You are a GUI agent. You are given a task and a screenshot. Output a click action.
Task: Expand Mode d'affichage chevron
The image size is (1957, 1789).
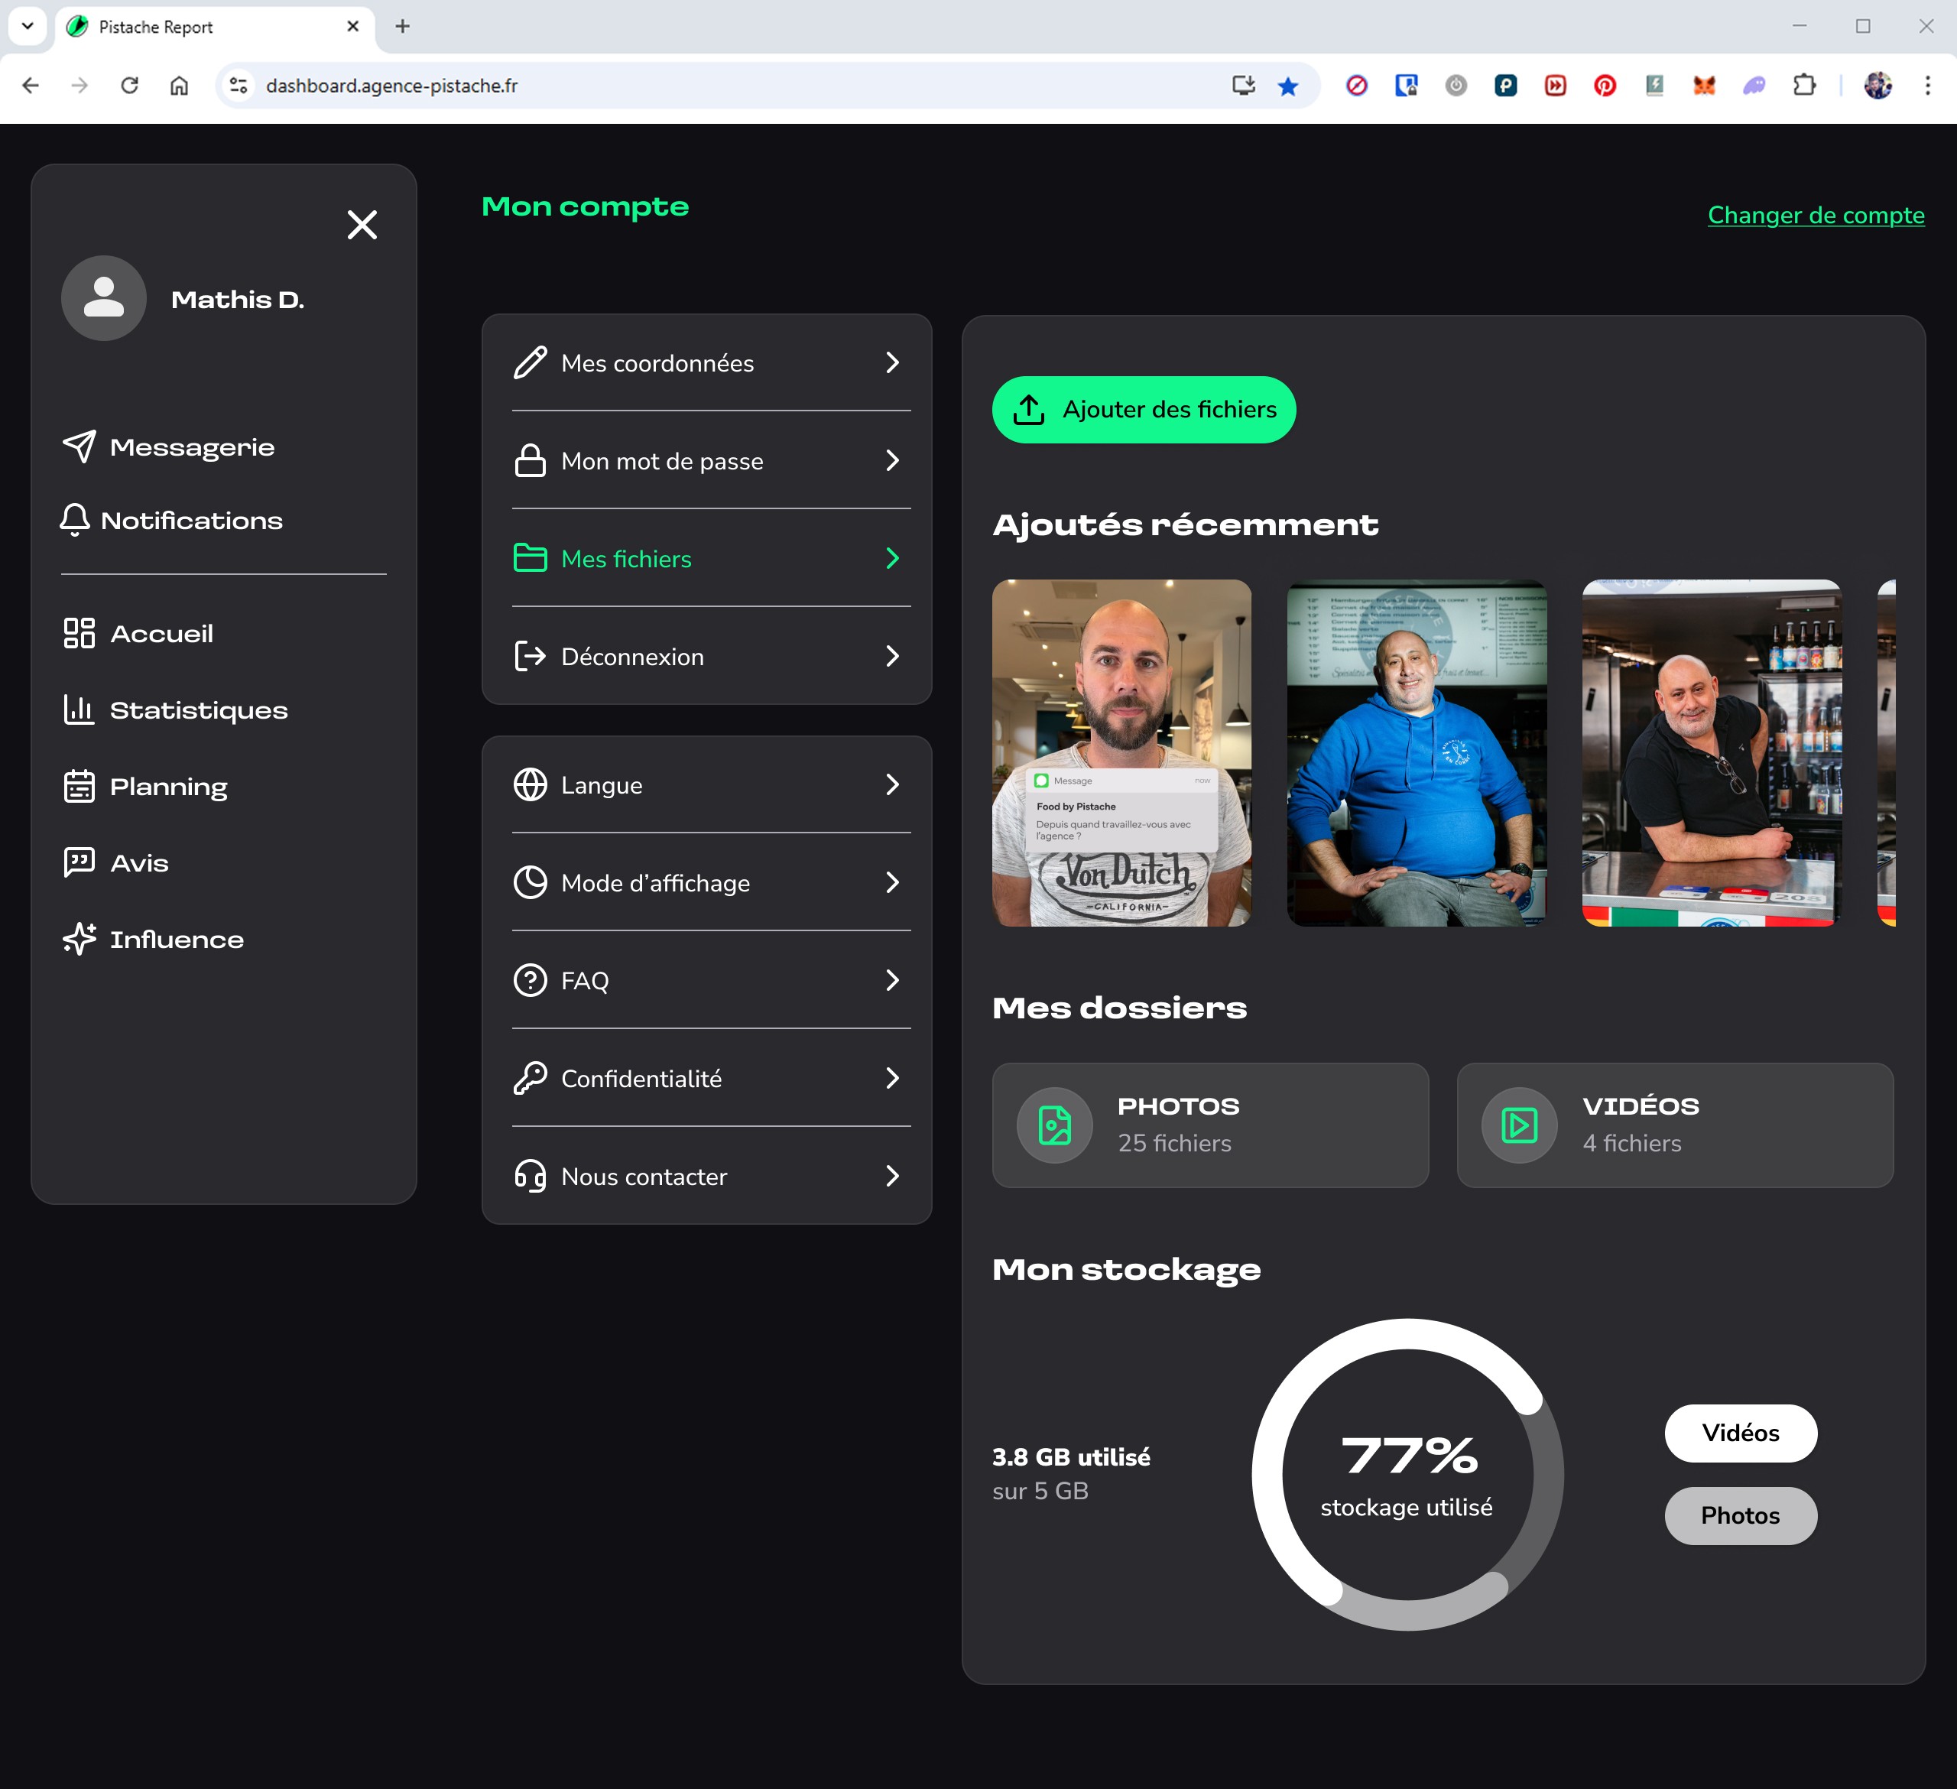pos(892,882)
